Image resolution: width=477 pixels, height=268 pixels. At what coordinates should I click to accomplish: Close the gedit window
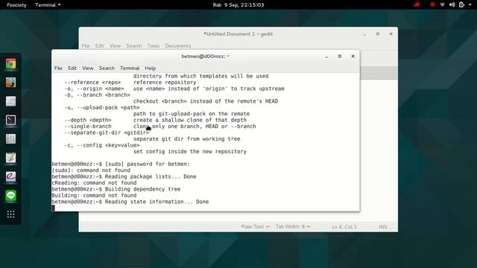click(x=391, y=34)
